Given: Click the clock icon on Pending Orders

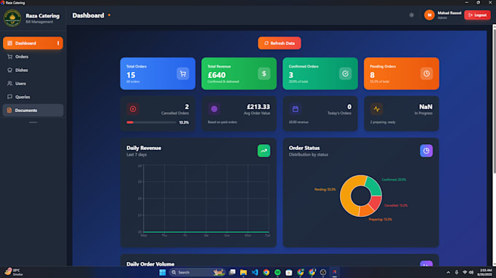Looking at the screenshot, I should pyautogui.click(x=427, y=74).
